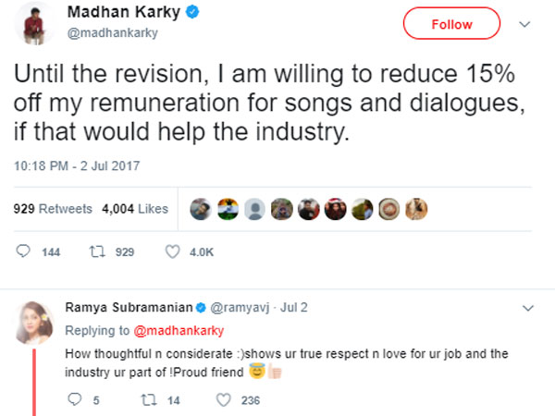Screen dimensions: 555x416
Task: Click the Follow button
Action: pos(451,25)
